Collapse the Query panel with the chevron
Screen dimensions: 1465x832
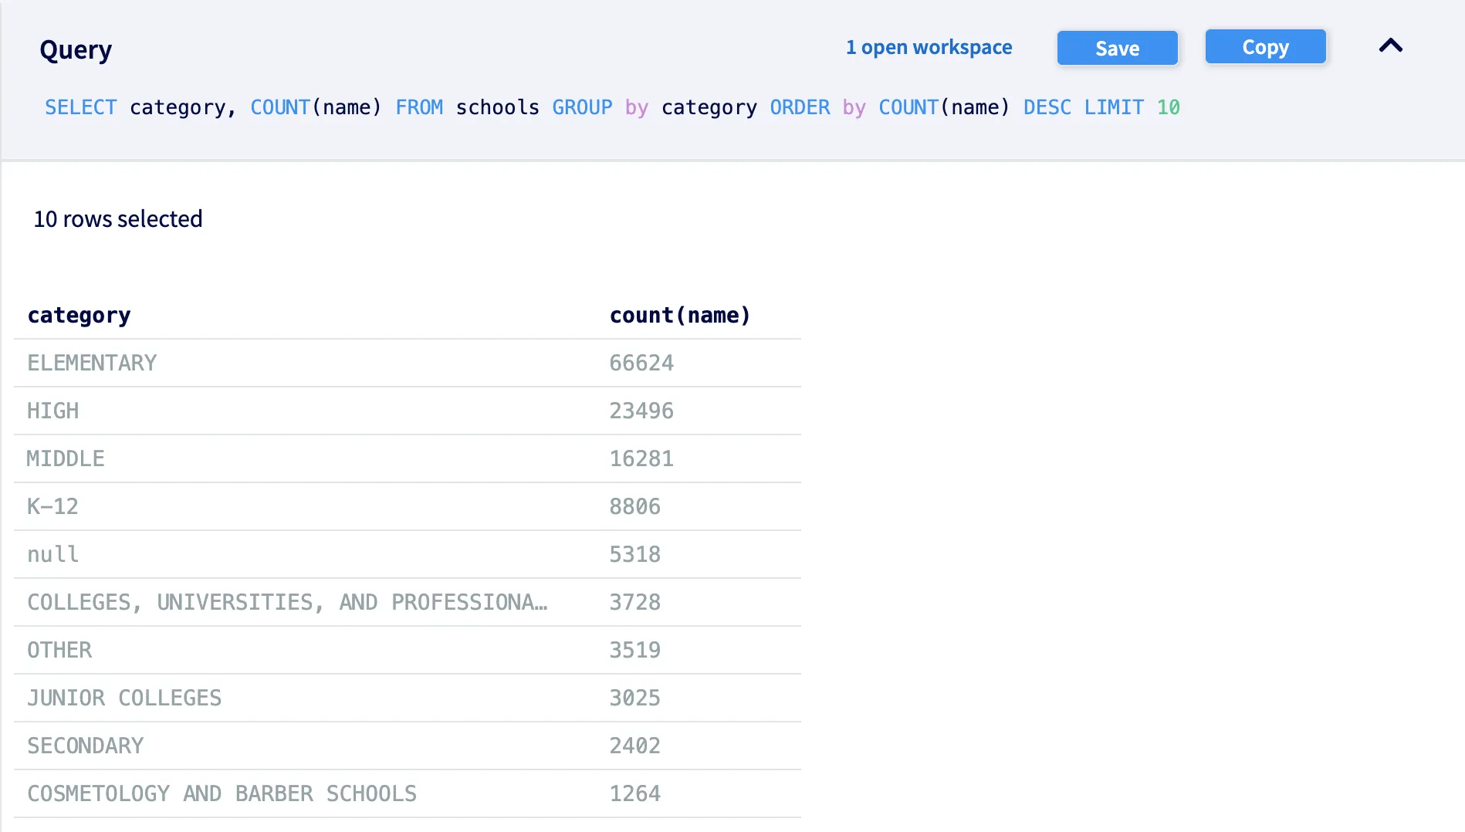tap(1390, 46)
